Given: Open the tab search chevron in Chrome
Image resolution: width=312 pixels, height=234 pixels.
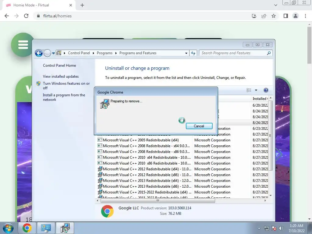Looking at the screenshot, I should coord(275,5).
